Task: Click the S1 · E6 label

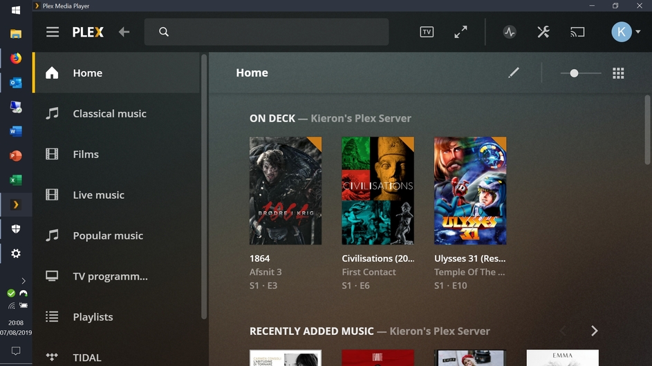Action: (355, 286)
